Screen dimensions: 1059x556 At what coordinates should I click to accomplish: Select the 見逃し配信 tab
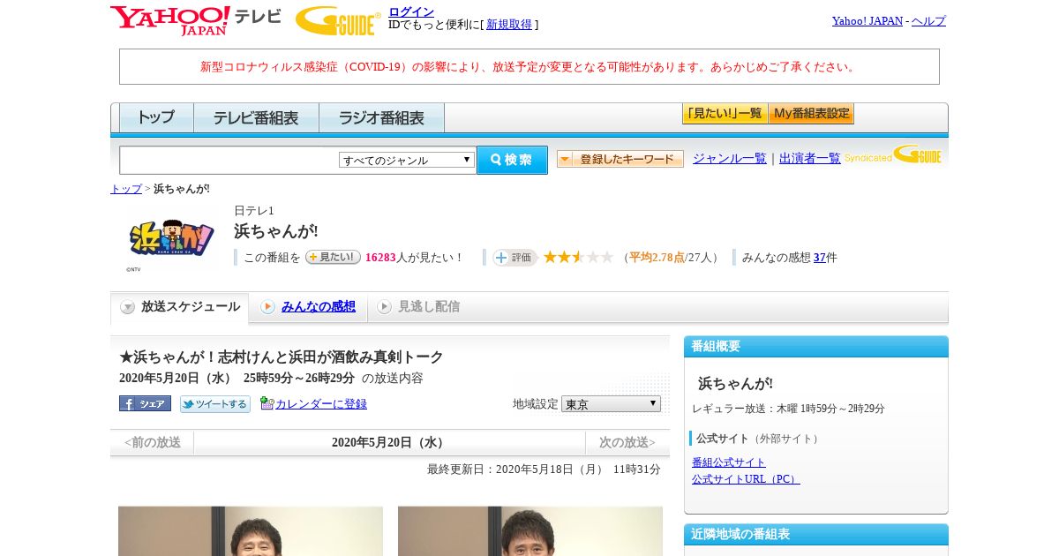418,307
